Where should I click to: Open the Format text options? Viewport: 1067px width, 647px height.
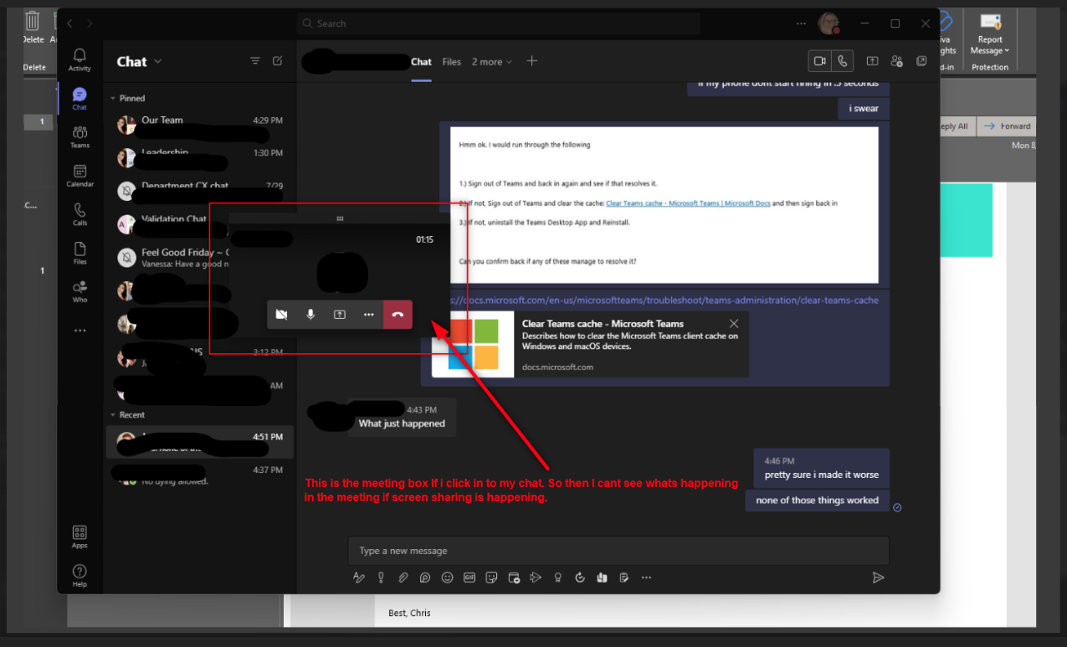(359, 578)
